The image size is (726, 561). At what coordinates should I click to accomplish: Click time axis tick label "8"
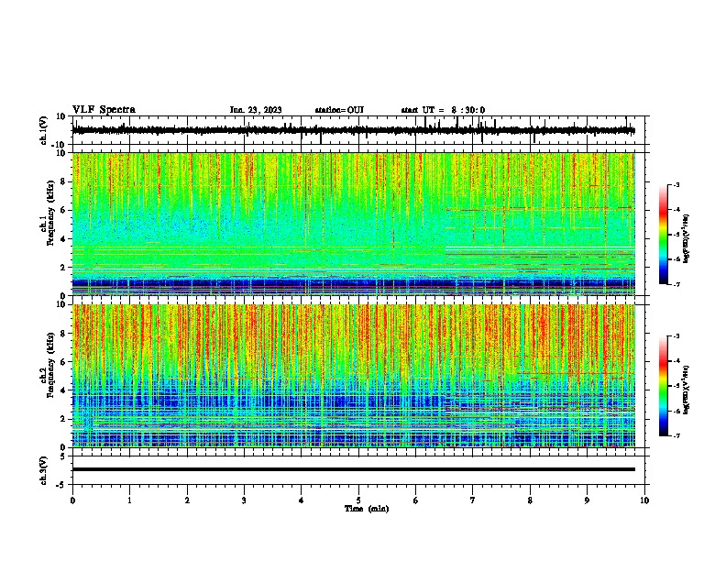(530, 500)
